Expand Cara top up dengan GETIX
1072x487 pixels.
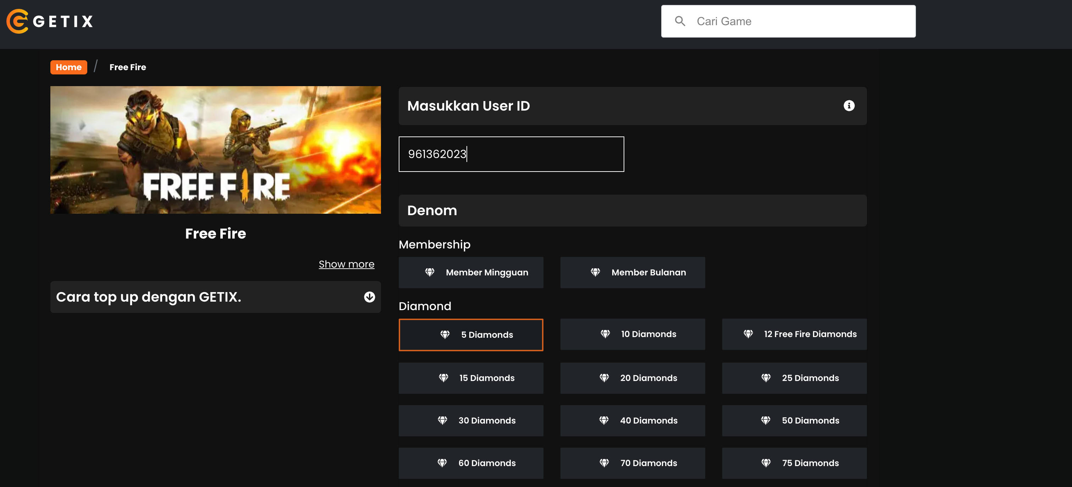click(216, 297)
